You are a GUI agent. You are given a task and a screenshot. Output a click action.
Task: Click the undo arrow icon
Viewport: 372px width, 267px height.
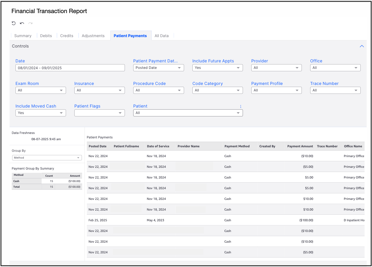22,23
